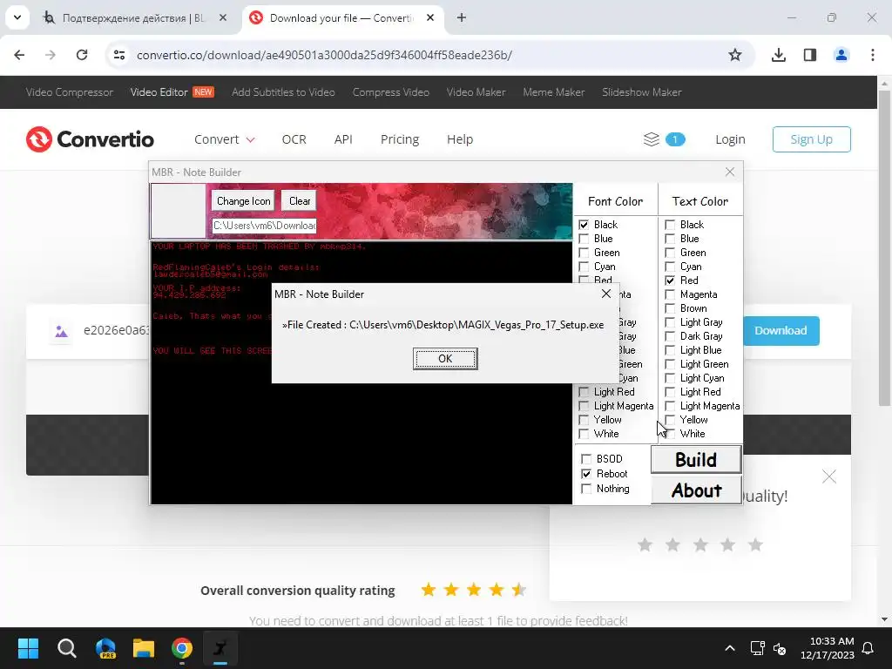Check Text Color Black

[x=670, y=225]
